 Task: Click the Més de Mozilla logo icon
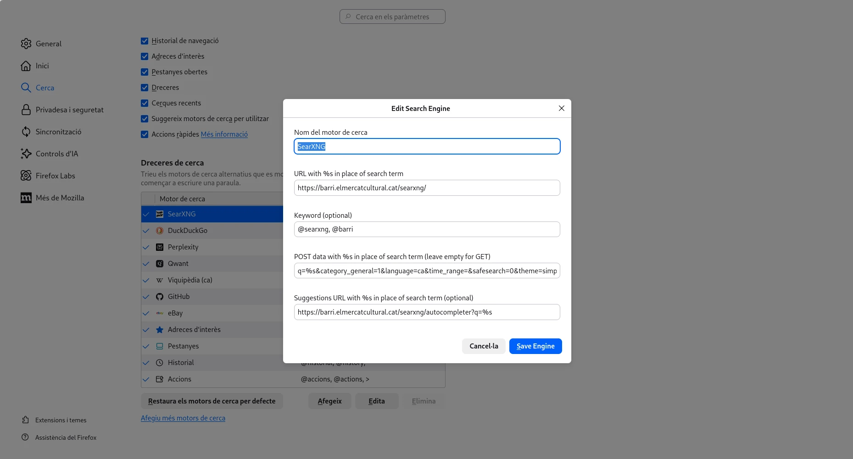(26, 198)
